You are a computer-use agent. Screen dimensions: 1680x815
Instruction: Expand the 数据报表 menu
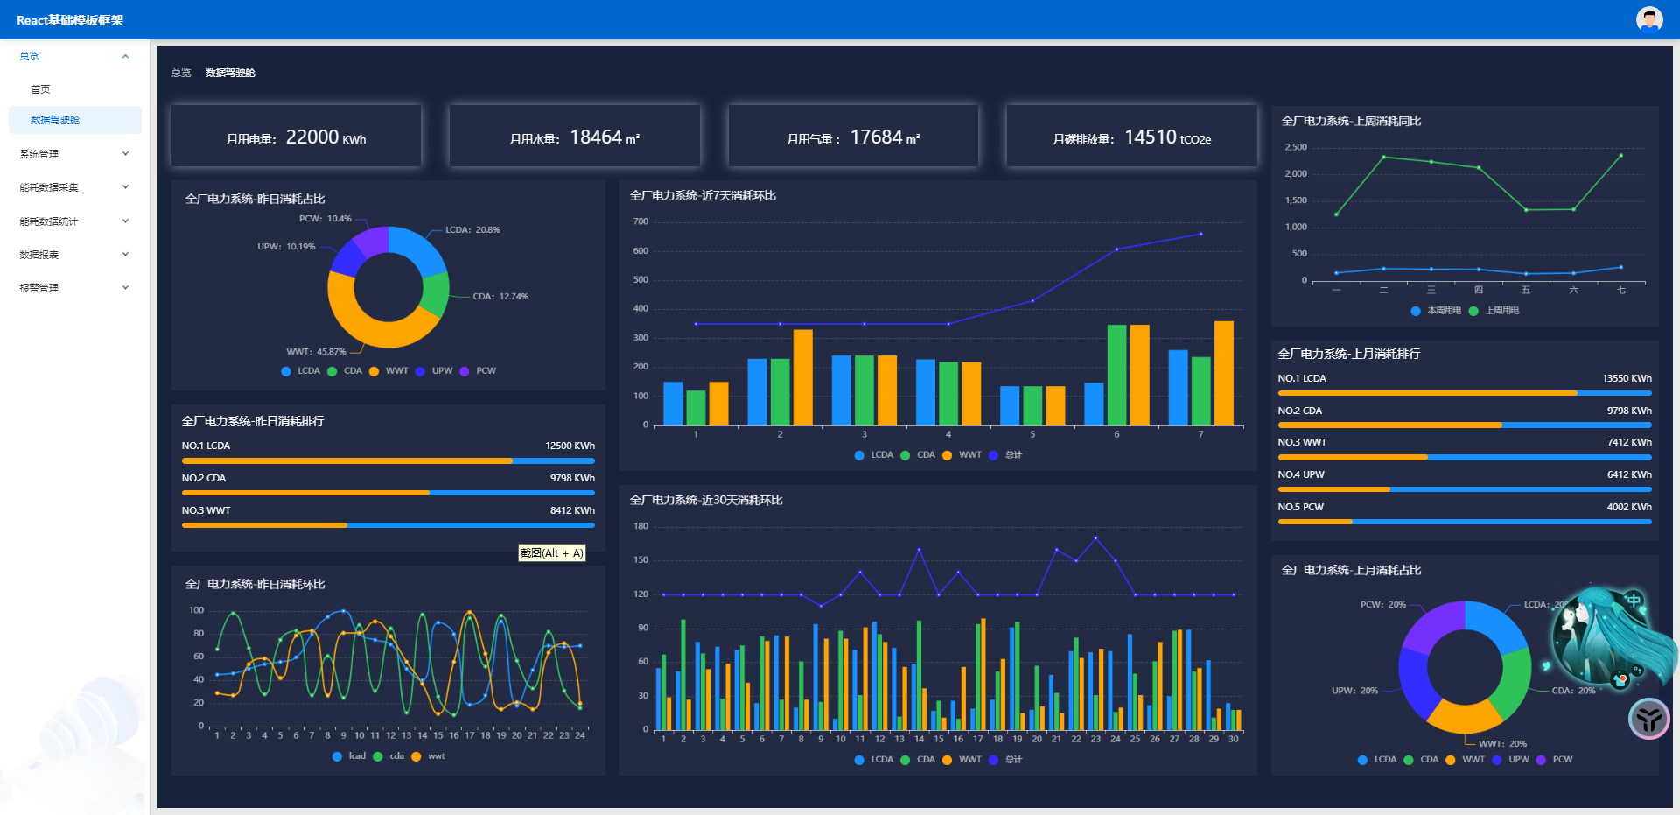(x=75, y=255)
